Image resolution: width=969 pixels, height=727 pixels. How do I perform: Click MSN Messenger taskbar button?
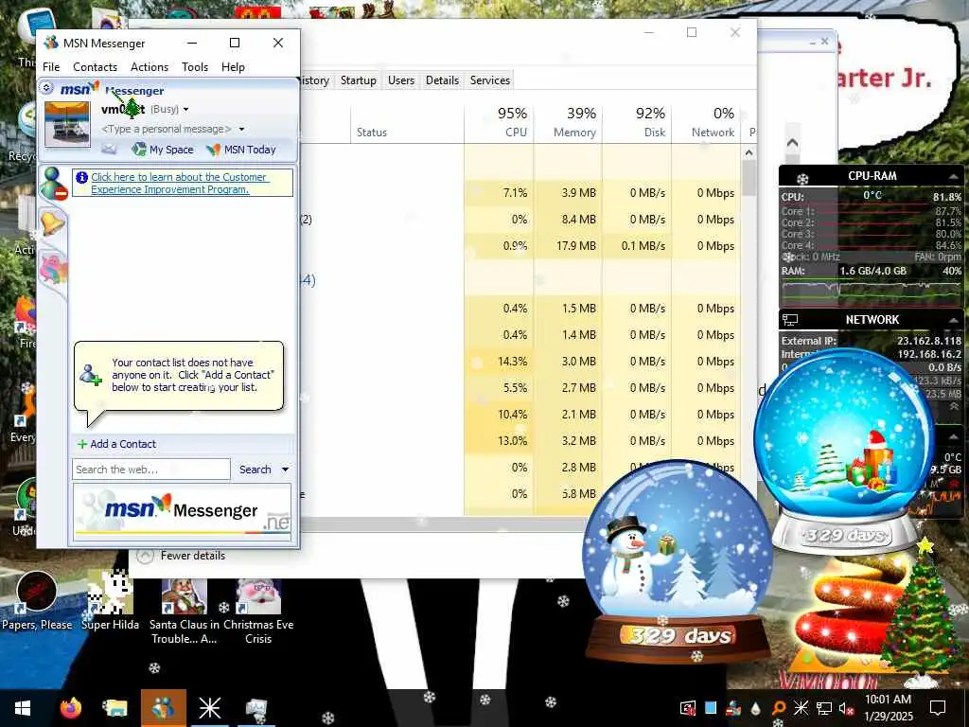[163, 708]
